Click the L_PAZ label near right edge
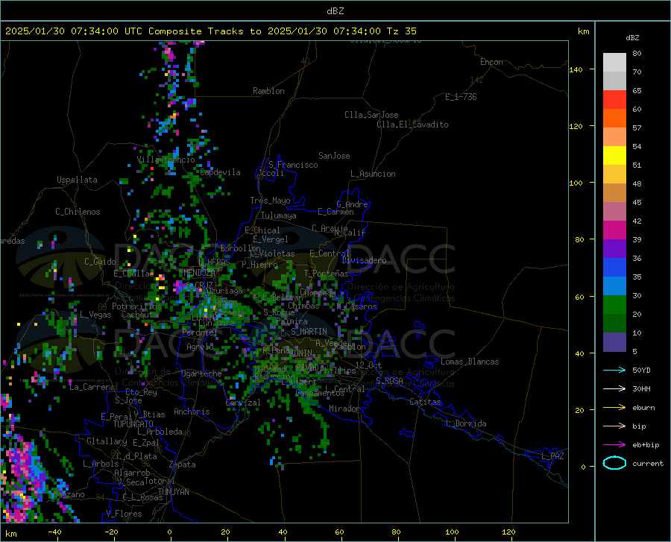The height and width of the screenshot is (542, 671). (x=552, y=456)
